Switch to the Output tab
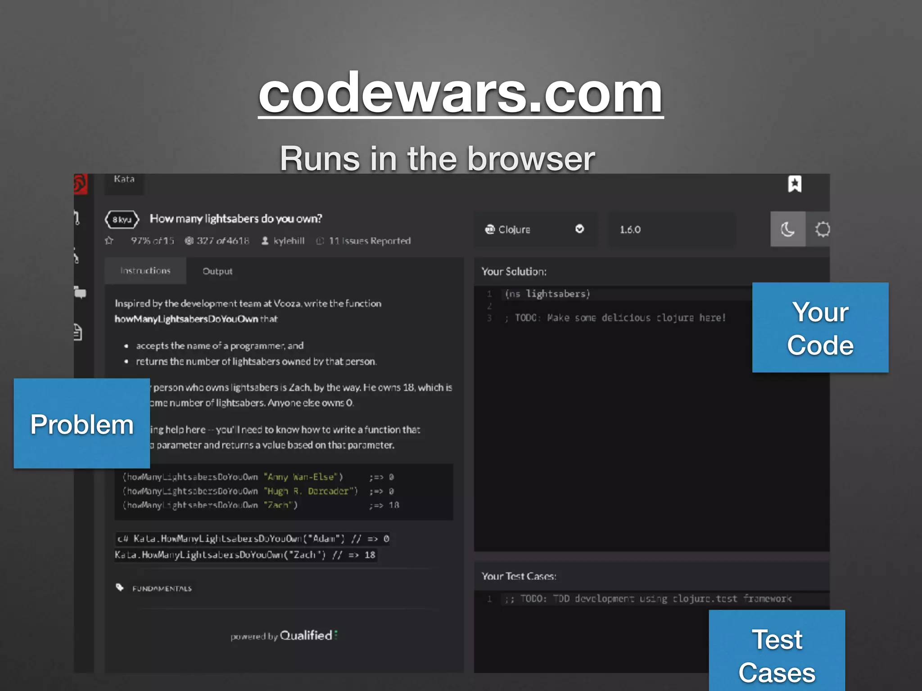922x691 pixels. point(217,271)
